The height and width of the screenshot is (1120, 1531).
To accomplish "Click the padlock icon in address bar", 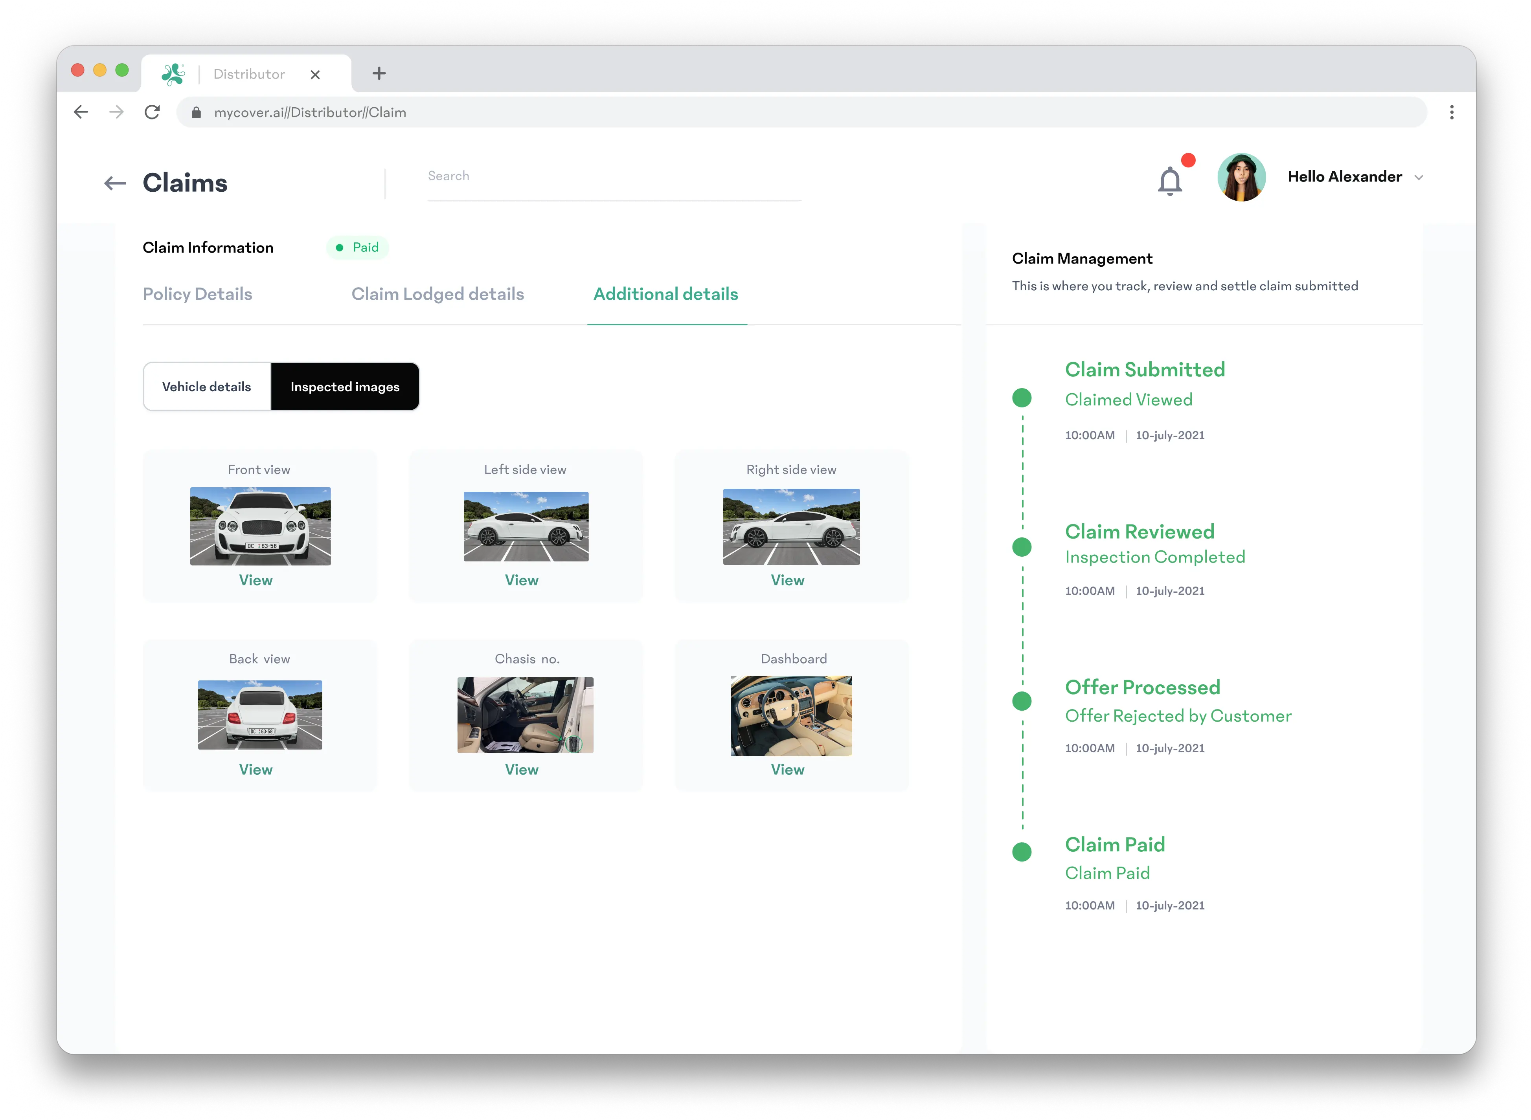I will [x=196, y=112].
